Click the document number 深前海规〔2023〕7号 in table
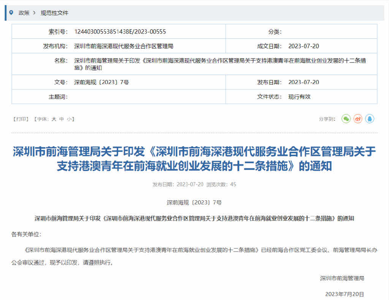This screenshot has width=389, height=300. point(101,82)
